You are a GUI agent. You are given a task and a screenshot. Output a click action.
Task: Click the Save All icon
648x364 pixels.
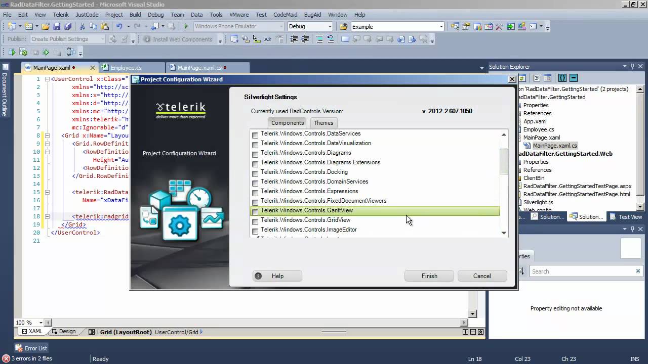[68, 26]
